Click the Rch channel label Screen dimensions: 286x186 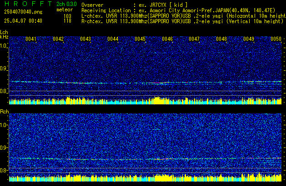pyautogui.click(x=5, y=112)
